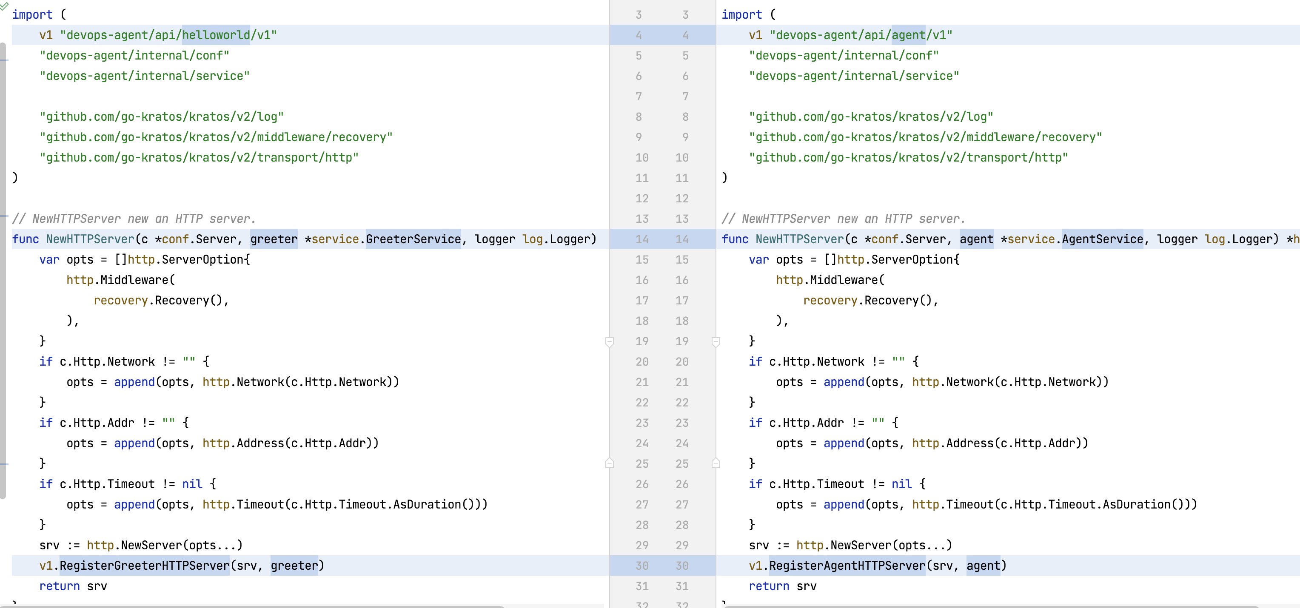Viewport: 1300px width, 608px height.
Task: Click right pane horizontal scrollbar at bottom
Action: click(x=989, y=606)
